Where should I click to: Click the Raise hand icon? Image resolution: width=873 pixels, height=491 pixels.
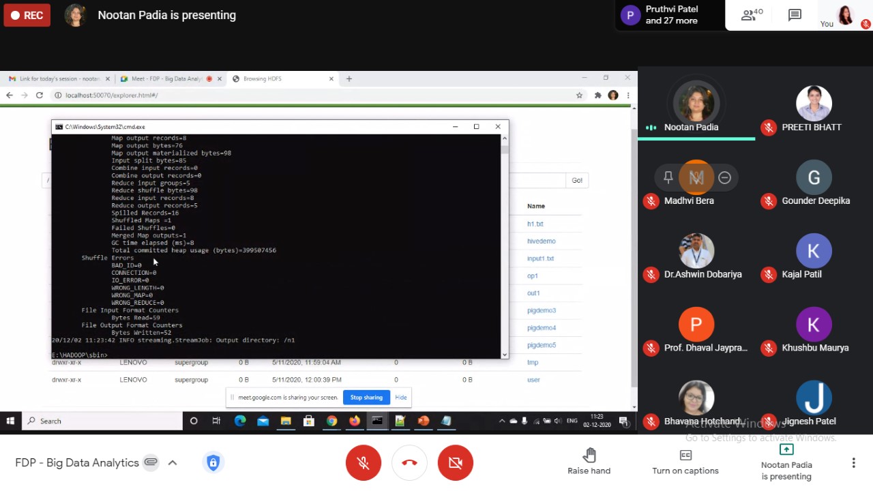pos(589,455)
